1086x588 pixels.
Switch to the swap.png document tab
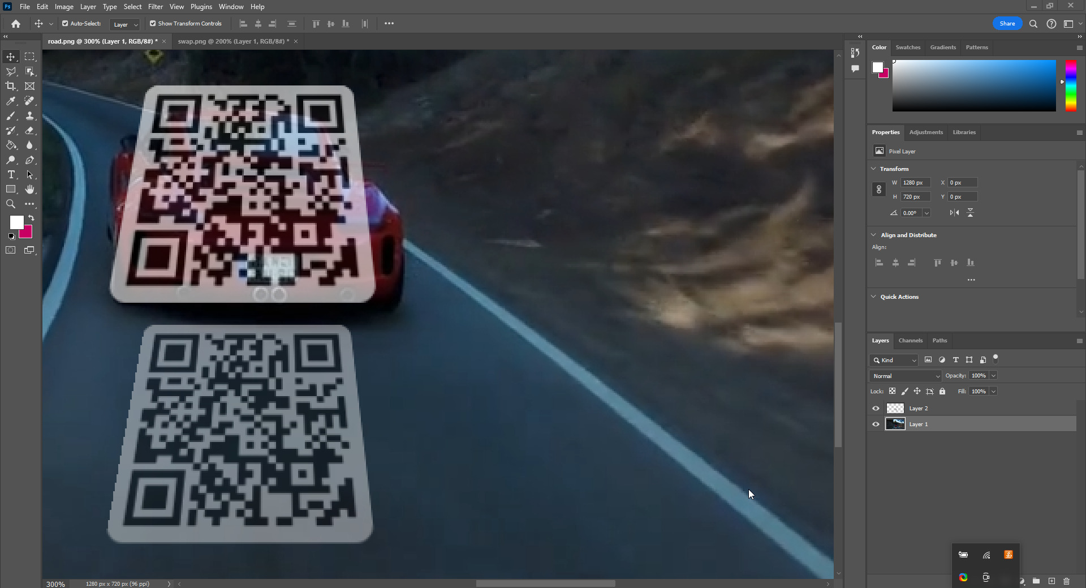coord(233,41)
